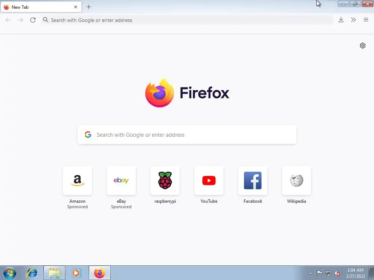Image resolution: width=374 pixels, height=280 pixels.
Task: Show hidden system tray icons
Action: point(310,273)
